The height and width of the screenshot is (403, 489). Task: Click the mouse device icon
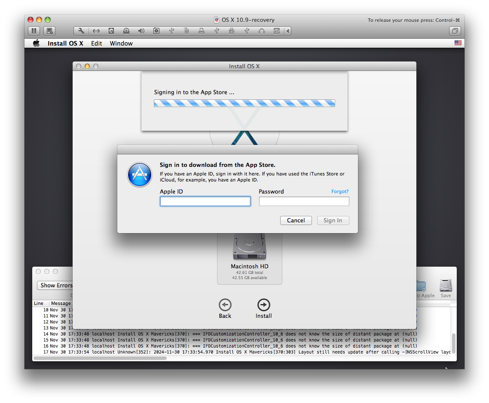(186, 31)
